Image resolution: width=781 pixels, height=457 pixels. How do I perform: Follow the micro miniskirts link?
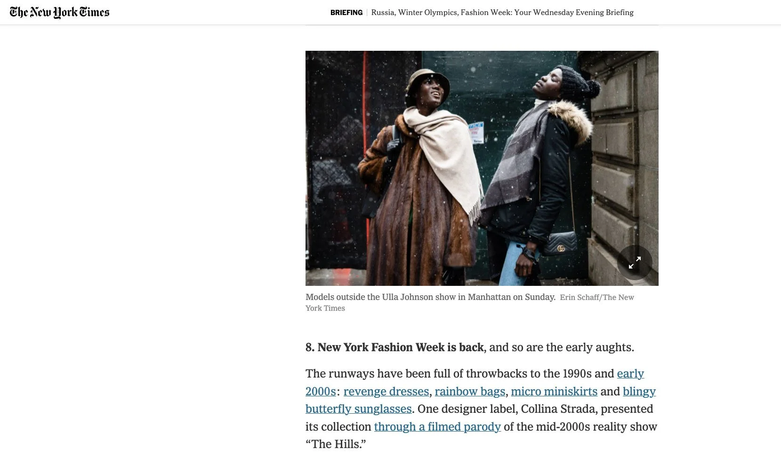coord(554,391)
